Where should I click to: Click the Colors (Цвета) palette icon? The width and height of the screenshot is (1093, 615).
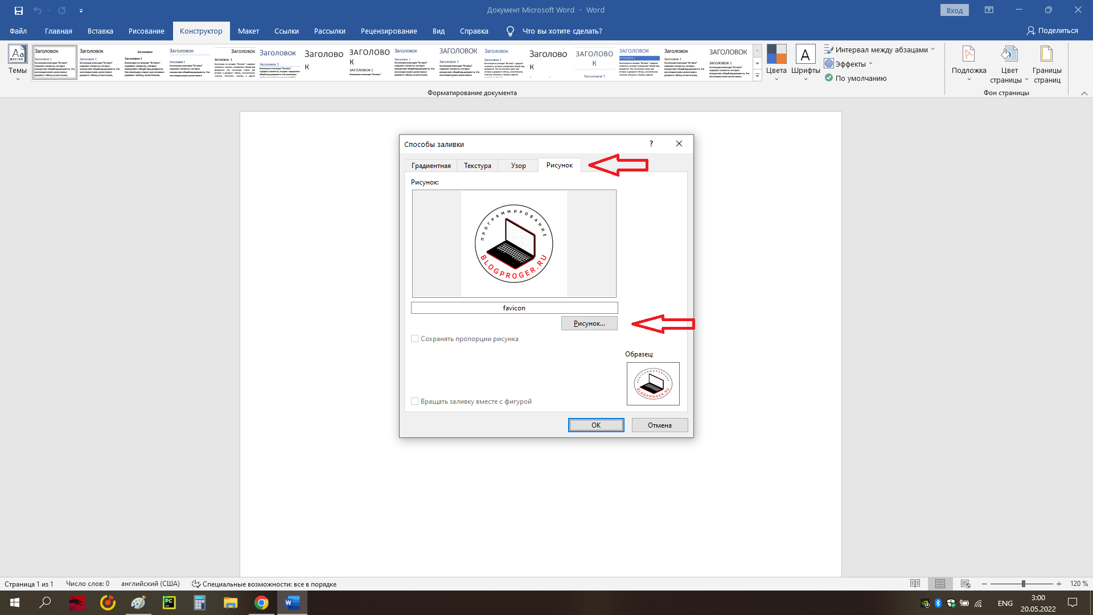tap(776, 55)
